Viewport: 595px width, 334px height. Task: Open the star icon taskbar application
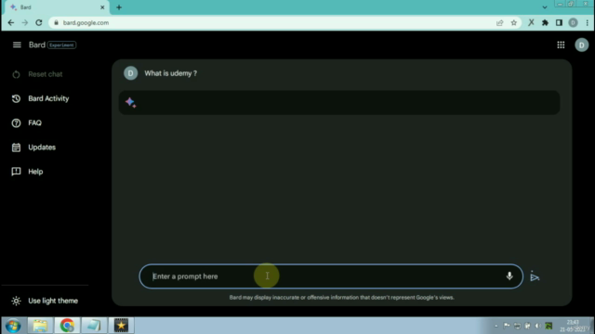pos(121,326)
